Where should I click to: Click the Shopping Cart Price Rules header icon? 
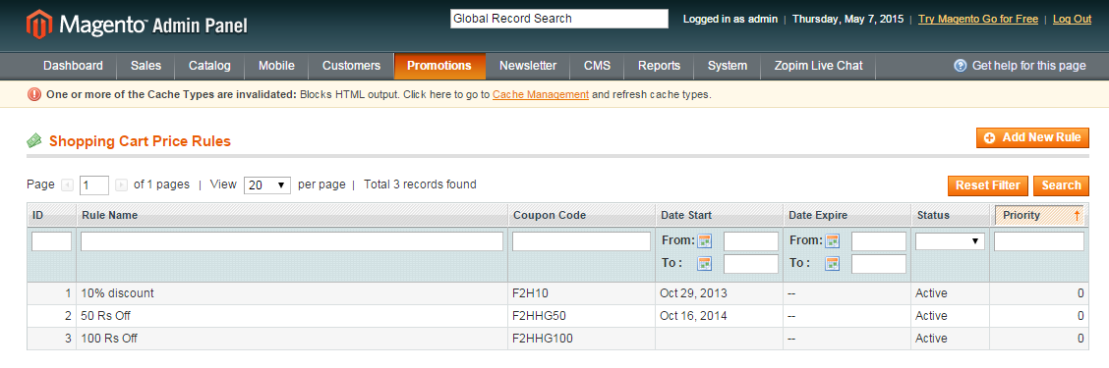tap(34, 140)
